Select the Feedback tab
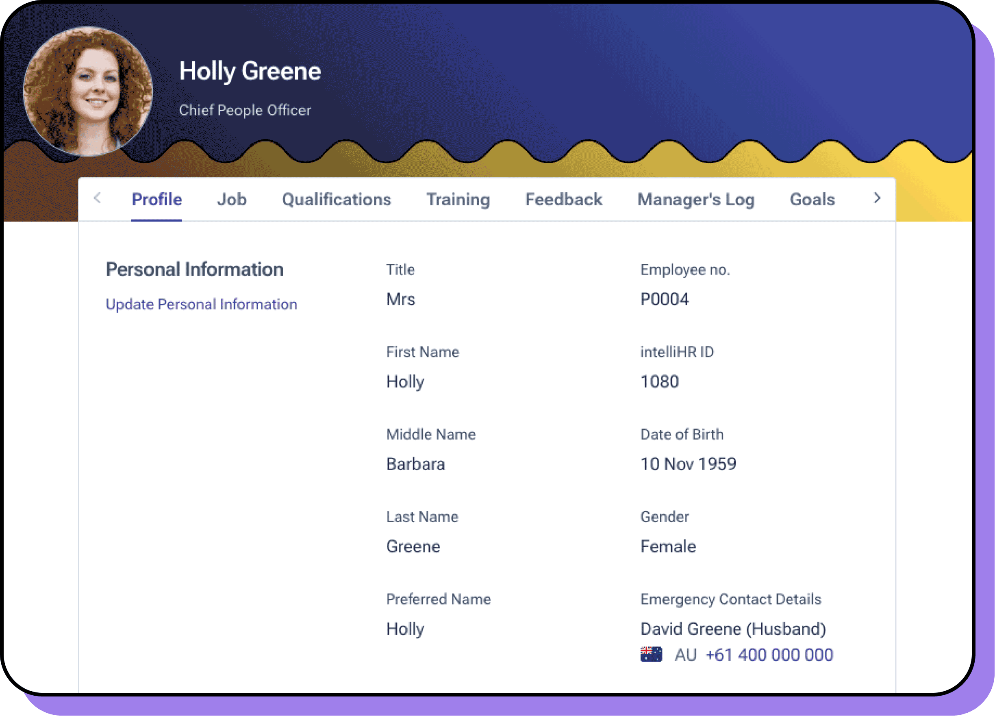995x716 pixels. click(x=563, y=200)
